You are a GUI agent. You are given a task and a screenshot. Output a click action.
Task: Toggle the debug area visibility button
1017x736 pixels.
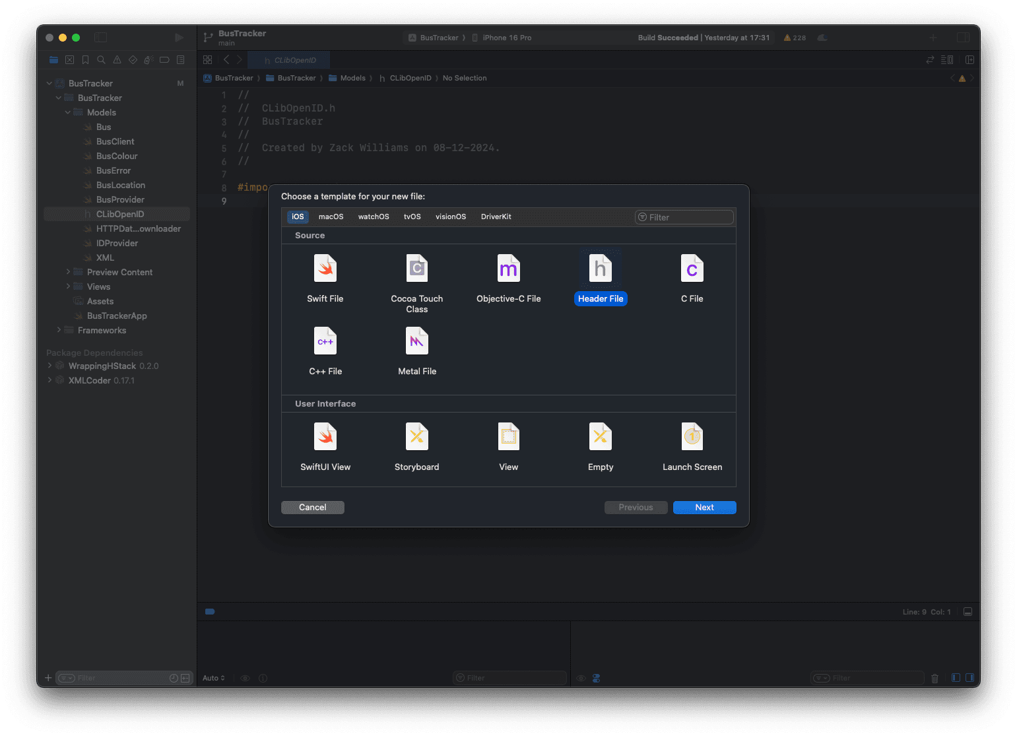coord(968,612)
